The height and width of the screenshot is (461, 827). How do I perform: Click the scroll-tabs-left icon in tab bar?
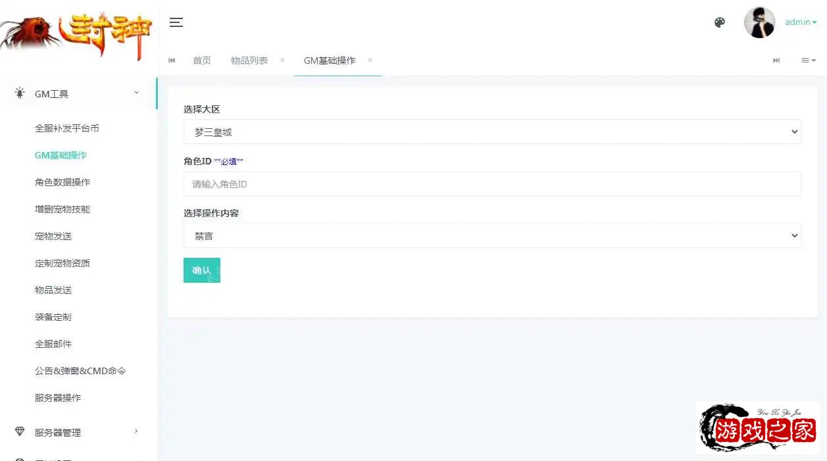tap(172, 60)
